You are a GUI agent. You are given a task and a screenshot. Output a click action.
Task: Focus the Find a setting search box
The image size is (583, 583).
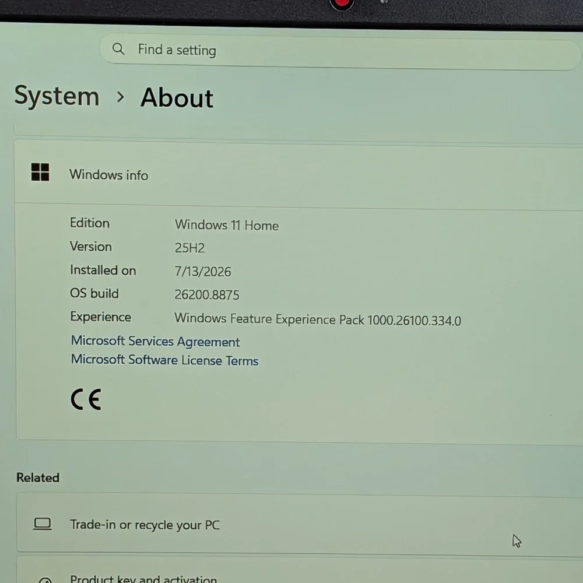pos(340,52)
